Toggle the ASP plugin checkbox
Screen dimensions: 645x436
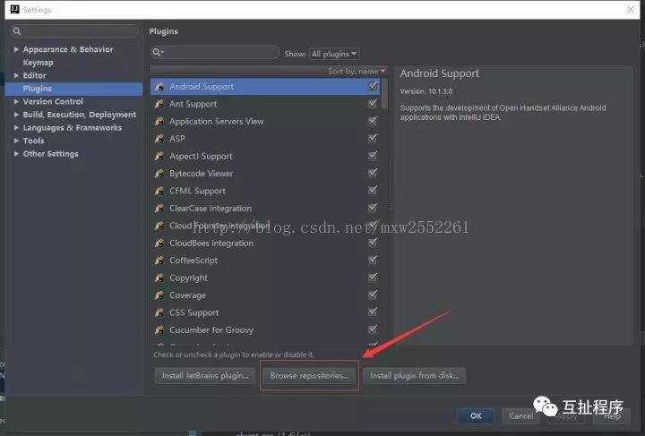tap(373, 138)
